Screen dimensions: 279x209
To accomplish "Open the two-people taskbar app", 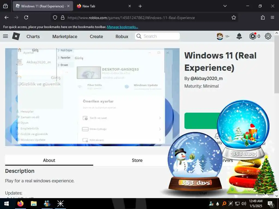I will click(47, 204).
